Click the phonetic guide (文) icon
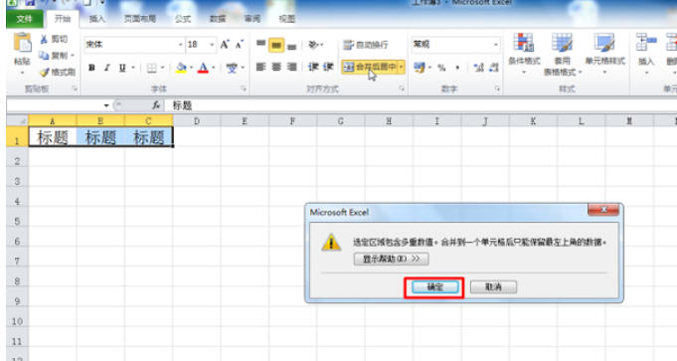Viewport: 677px width, 361px height. click(232, 68)
